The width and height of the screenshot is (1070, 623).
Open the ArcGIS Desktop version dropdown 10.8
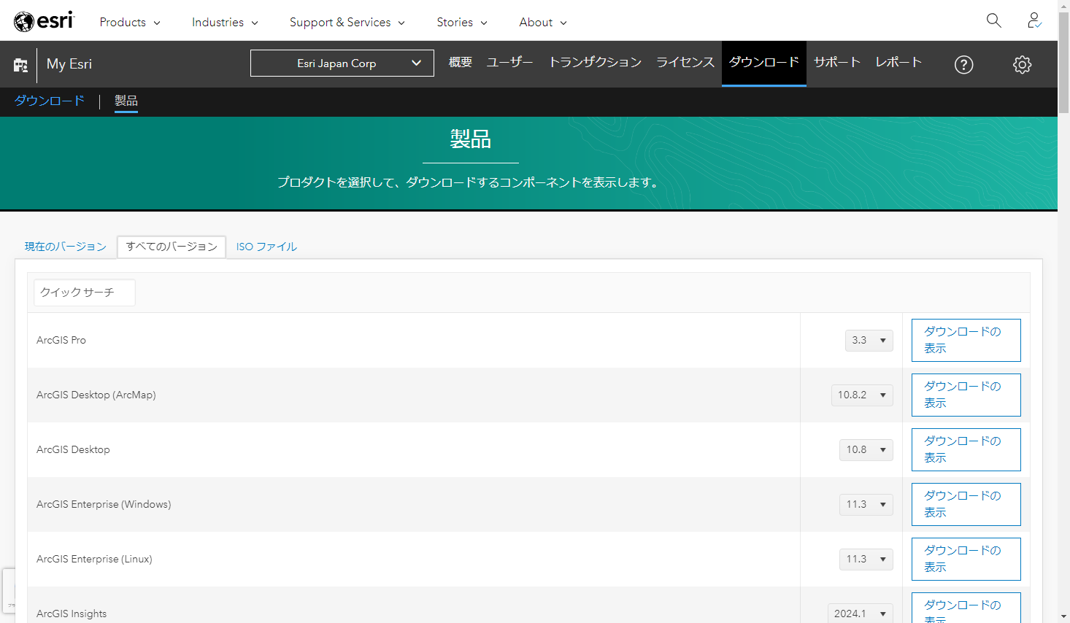coord(866,449)
